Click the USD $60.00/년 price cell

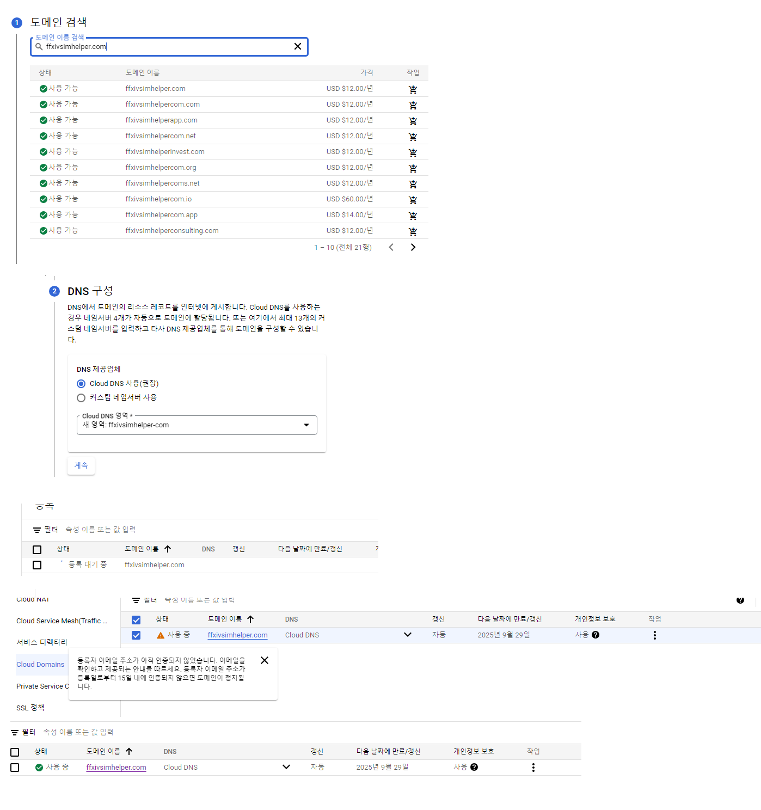coord(350,199)
